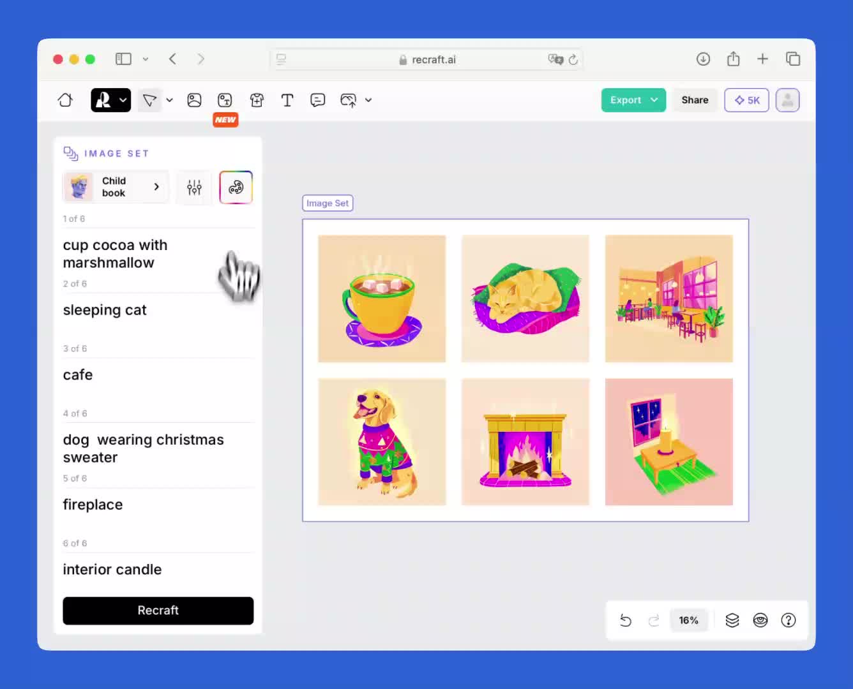Open the comment chat tool
Viewport: 853px width, 689px height.
(x=317, y=100)
